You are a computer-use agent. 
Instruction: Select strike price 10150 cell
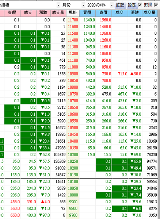point(73,175)
